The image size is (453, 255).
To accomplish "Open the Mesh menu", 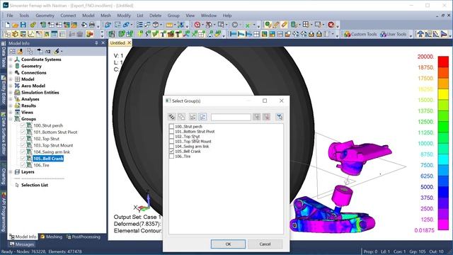I will 105,16.
